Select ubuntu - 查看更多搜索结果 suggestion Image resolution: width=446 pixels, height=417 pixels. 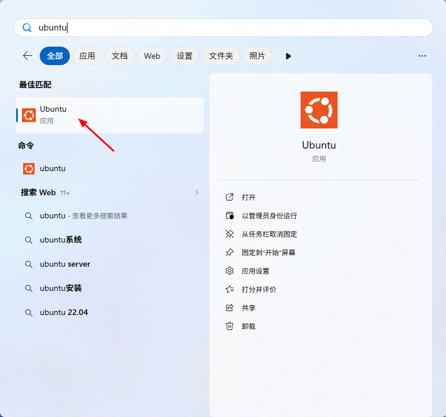110,216
